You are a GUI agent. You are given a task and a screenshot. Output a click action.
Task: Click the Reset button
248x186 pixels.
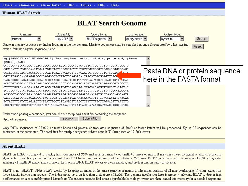pos(198,47)
